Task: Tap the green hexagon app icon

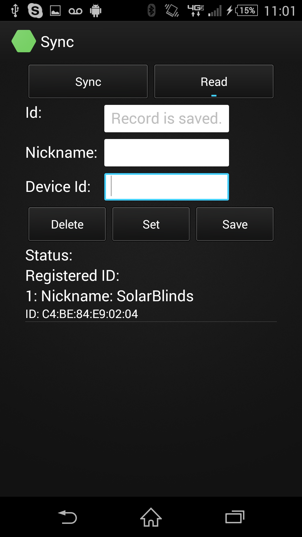Action: coord(24,41)
